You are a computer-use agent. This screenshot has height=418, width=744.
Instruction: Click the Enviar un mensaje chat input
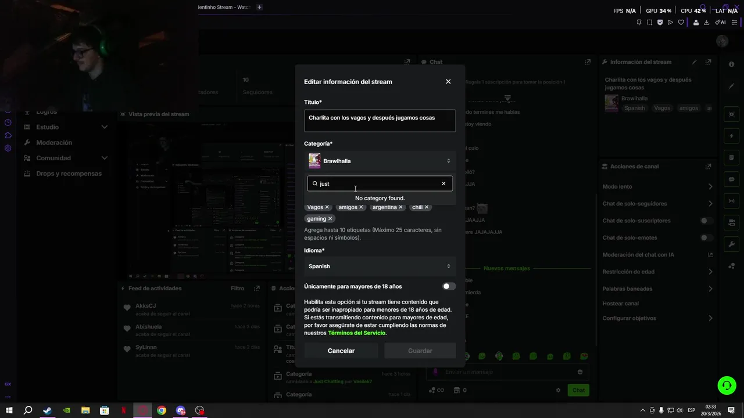507,372
